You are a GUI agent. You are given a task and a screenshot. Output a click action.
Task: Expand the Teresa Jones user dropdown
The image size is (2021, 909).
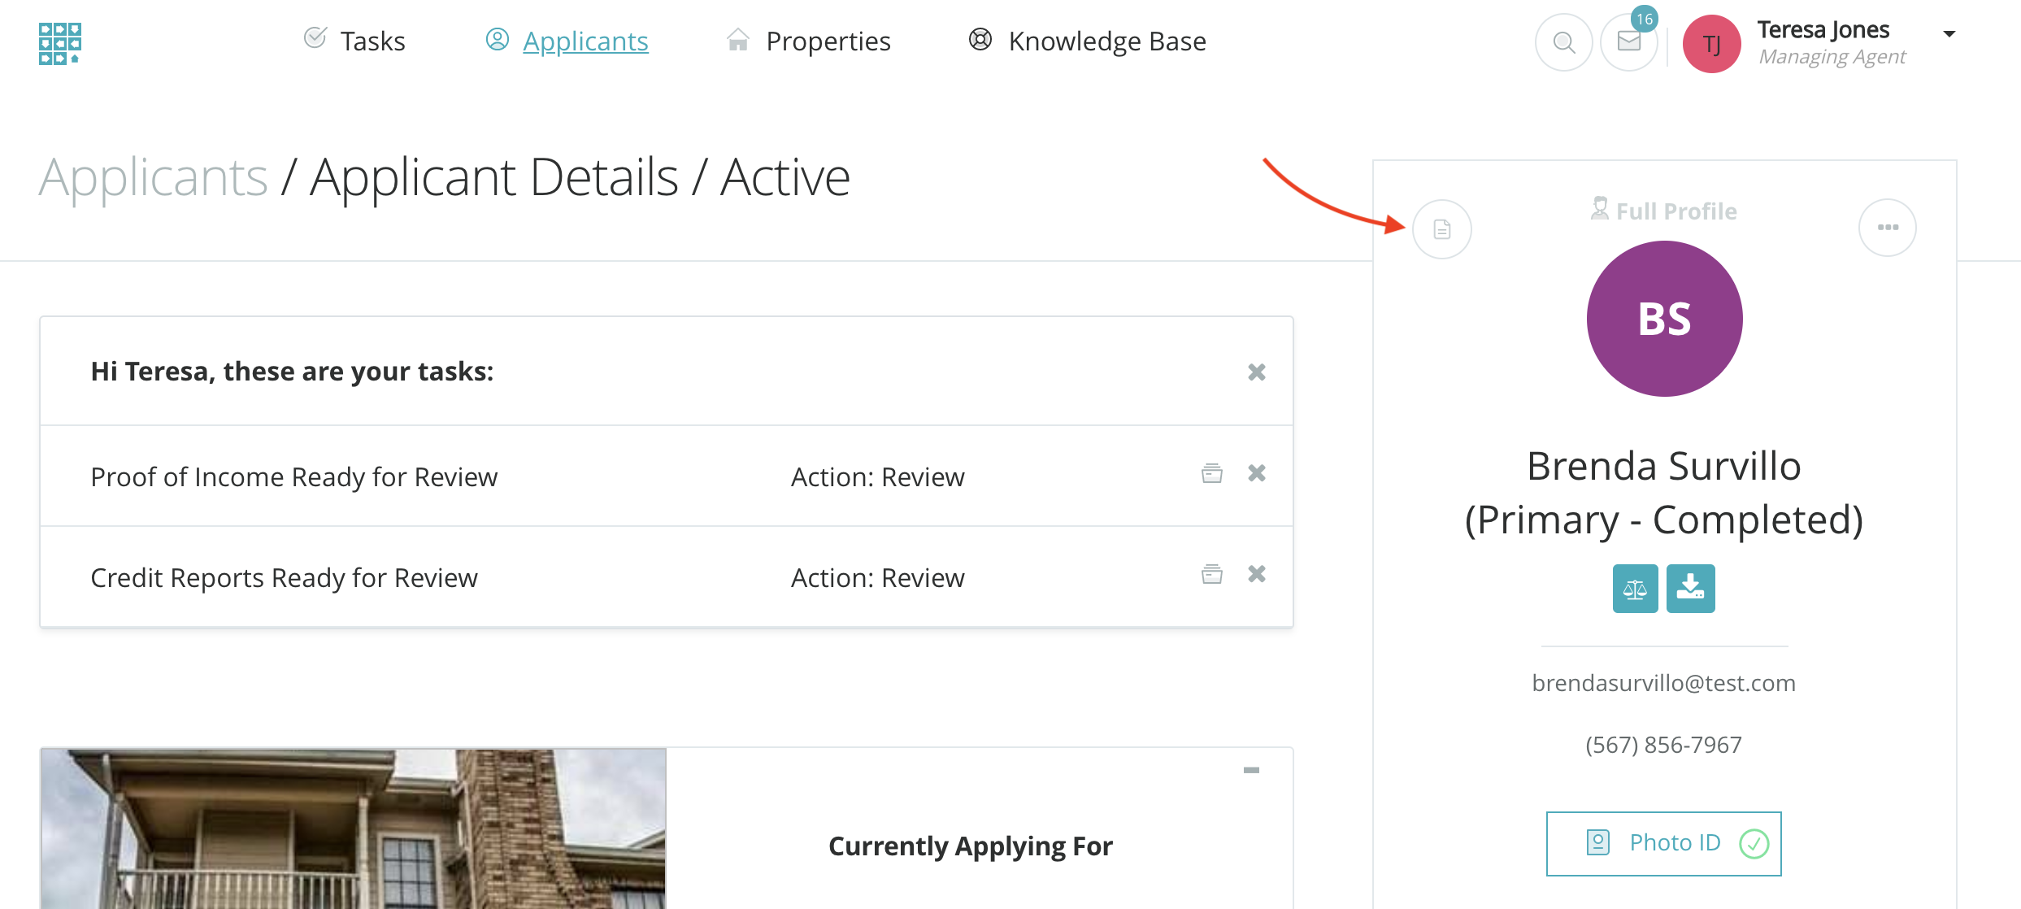coord(1949,34)
